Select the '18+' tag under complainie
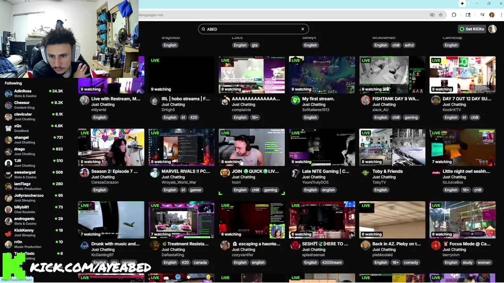Screen dimensions: 504x283 click(x=255, y=118)
